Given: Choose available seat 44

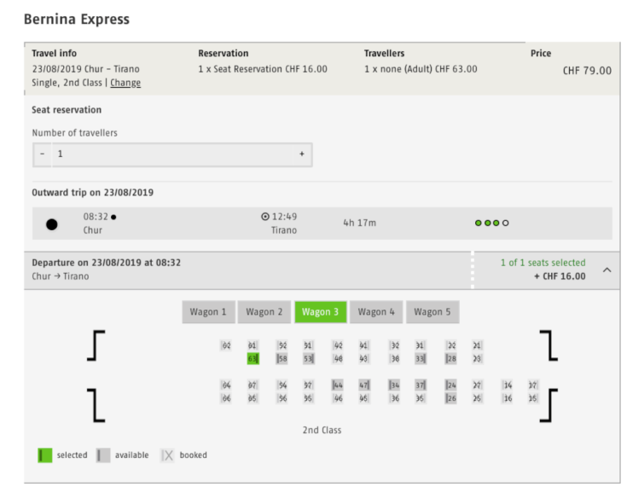Looking at the screenshot, I should [x=338, y=386].
